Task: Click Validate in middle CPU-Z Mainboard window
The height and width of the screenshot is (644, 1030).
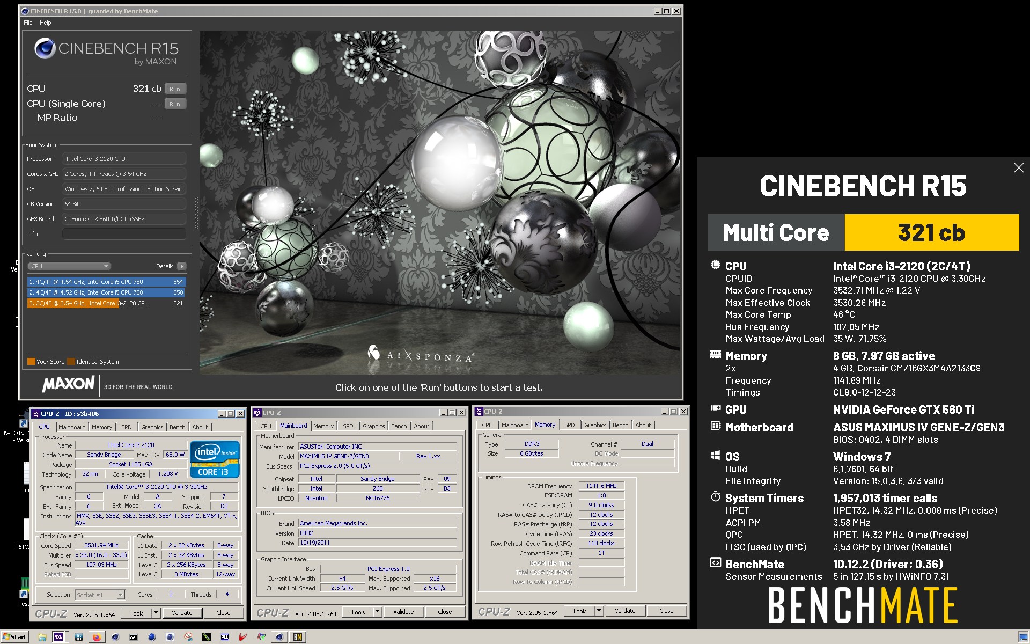Action: tap(403, 612)
